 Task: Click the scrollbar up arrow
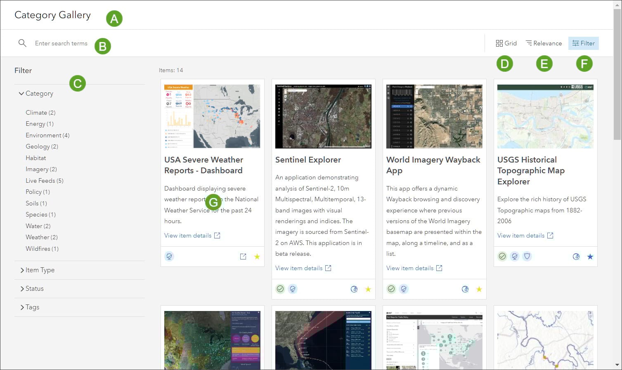tap(617, 4)
